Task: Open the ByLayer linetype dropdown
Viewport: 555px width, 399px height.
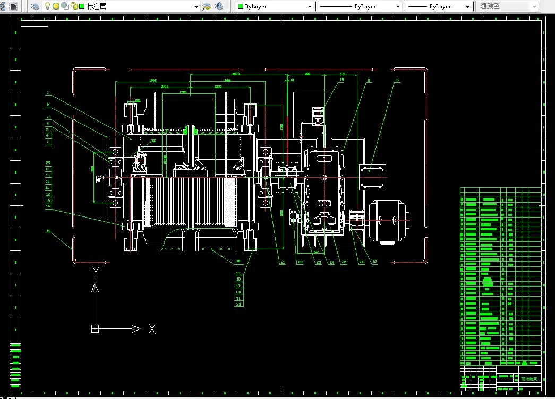Action: pos(398,7)
